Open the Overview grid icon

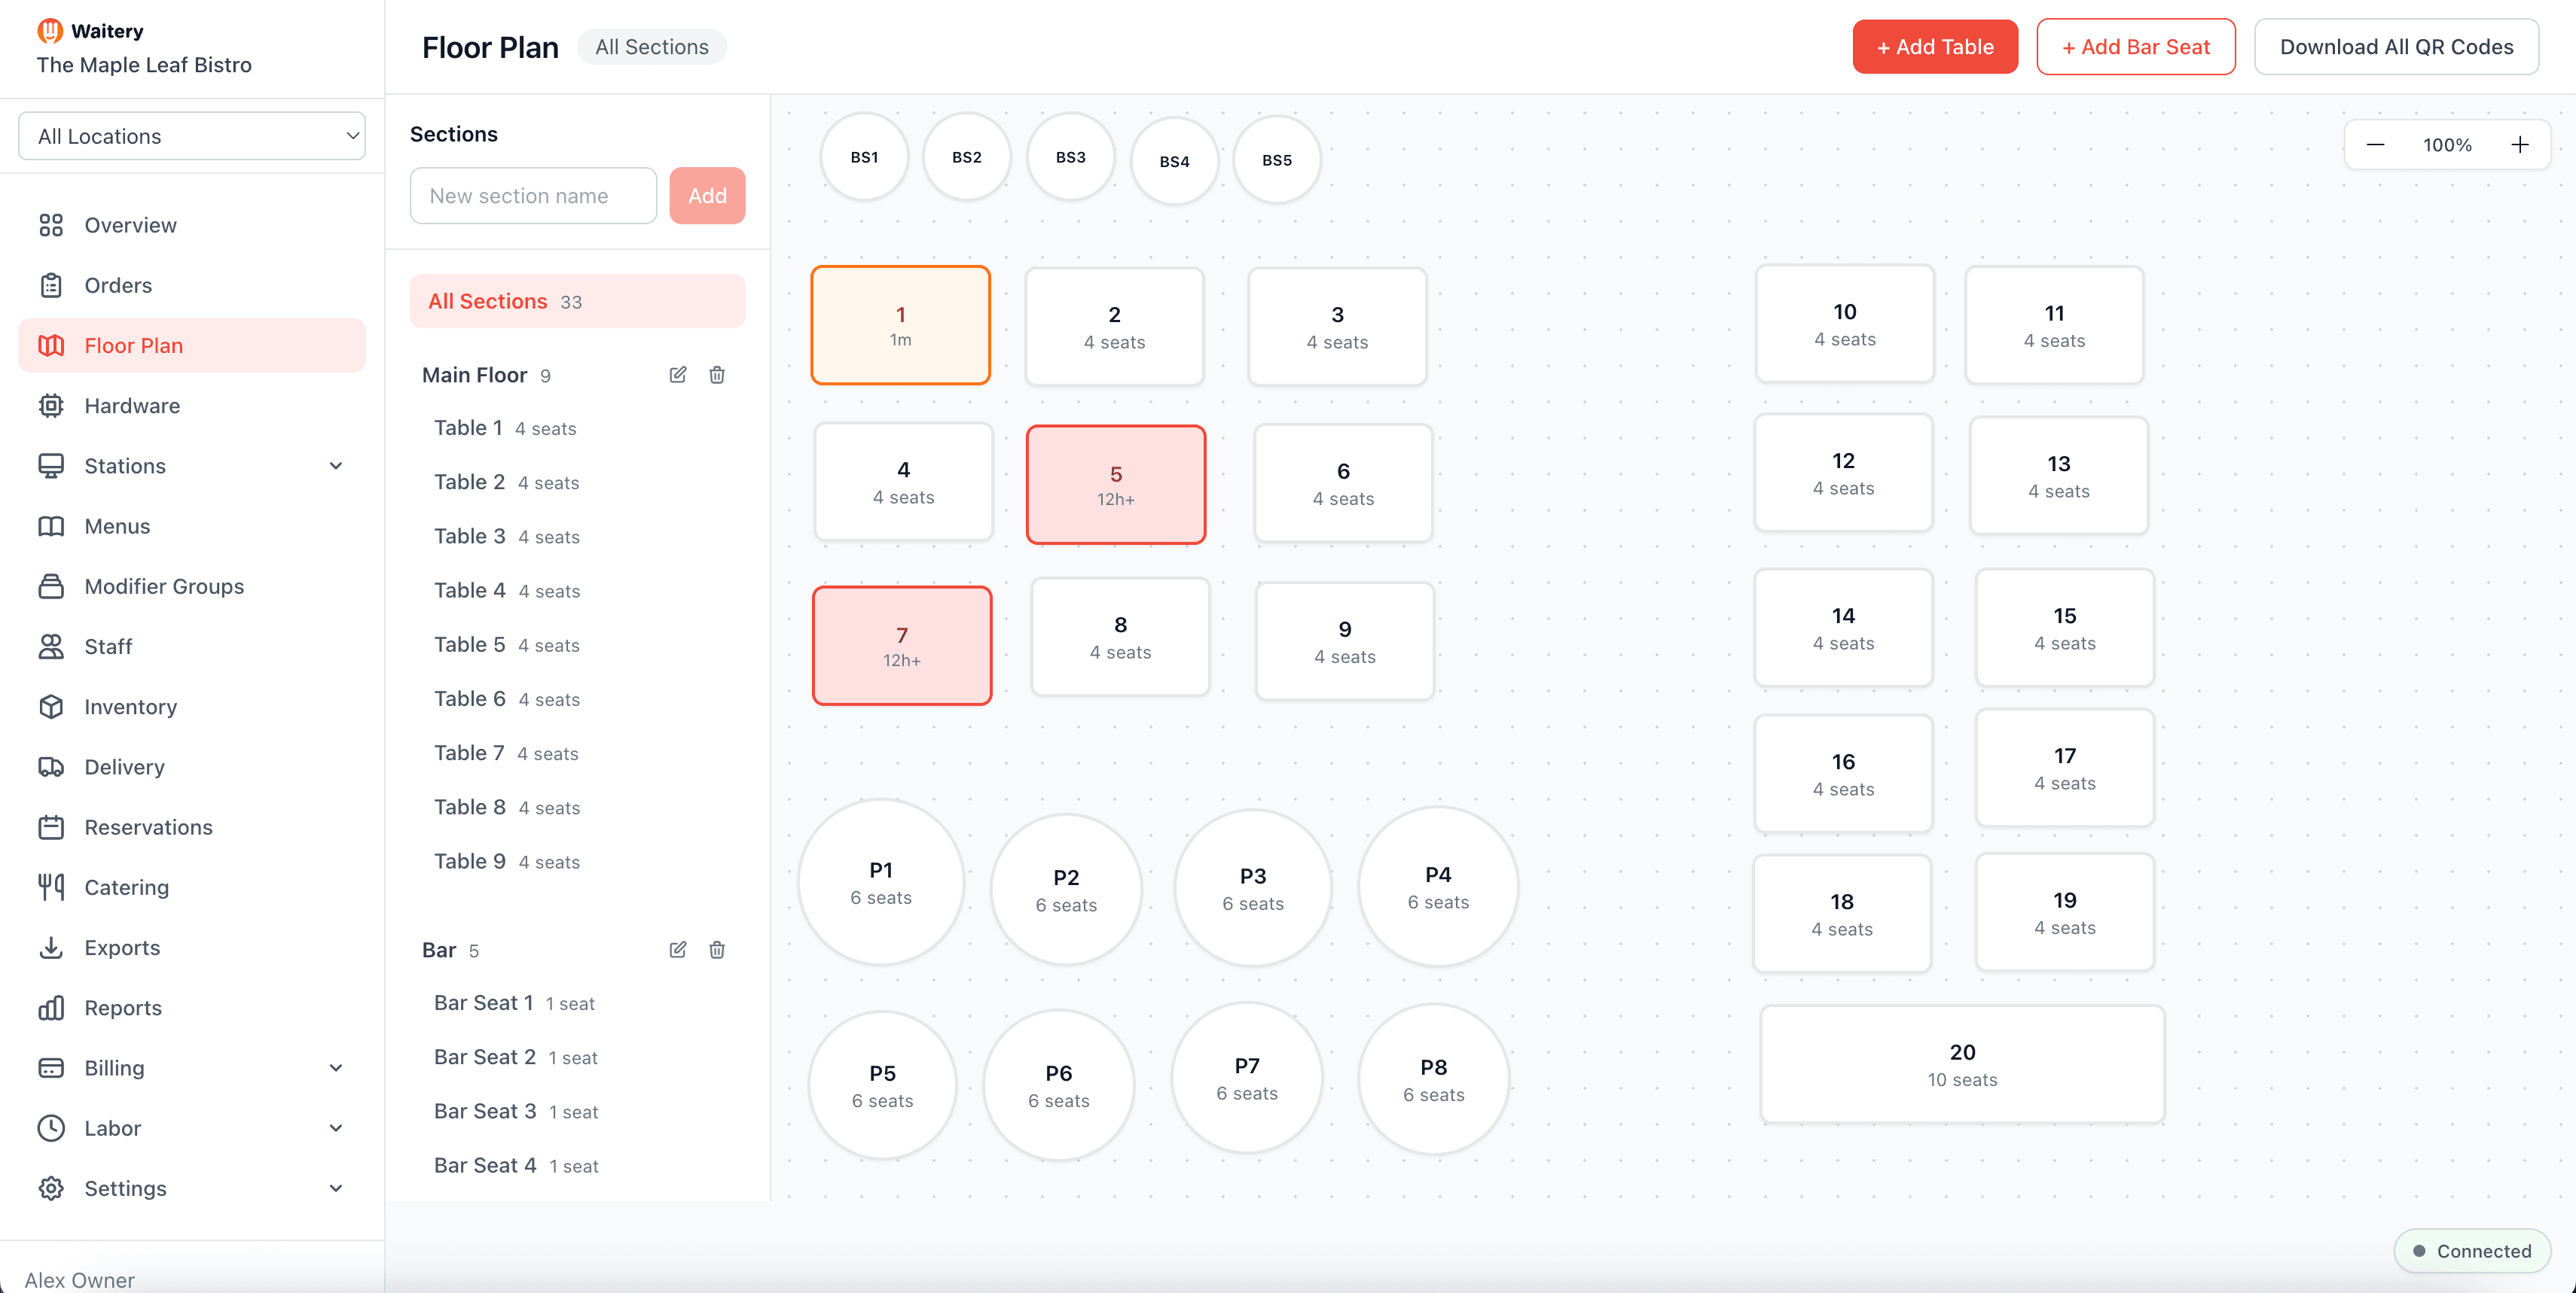(51, 225)
